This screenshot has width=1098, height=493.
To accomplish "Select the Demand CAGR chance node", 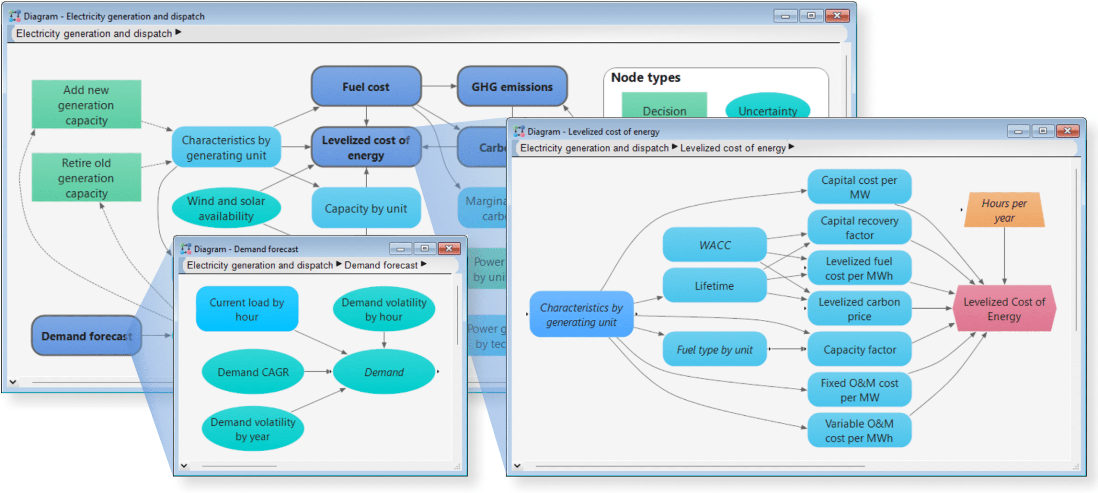I will pyautogui.click(x=253, y=372).
